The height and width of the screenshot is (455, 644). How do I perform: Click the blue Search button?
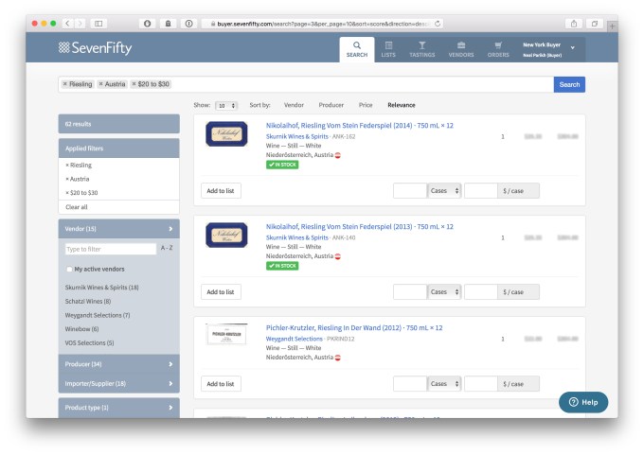tap(569, 84)
